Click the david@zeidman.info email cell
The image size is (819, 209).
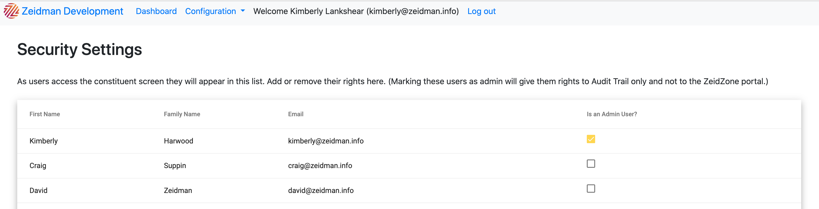(320, 190)
